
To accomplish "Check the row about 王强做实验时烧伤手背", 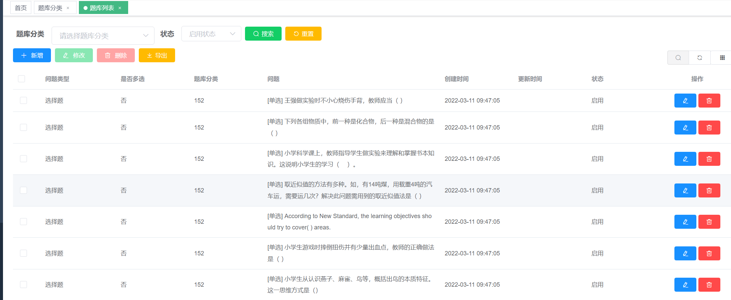I will (x=23, y=100).
